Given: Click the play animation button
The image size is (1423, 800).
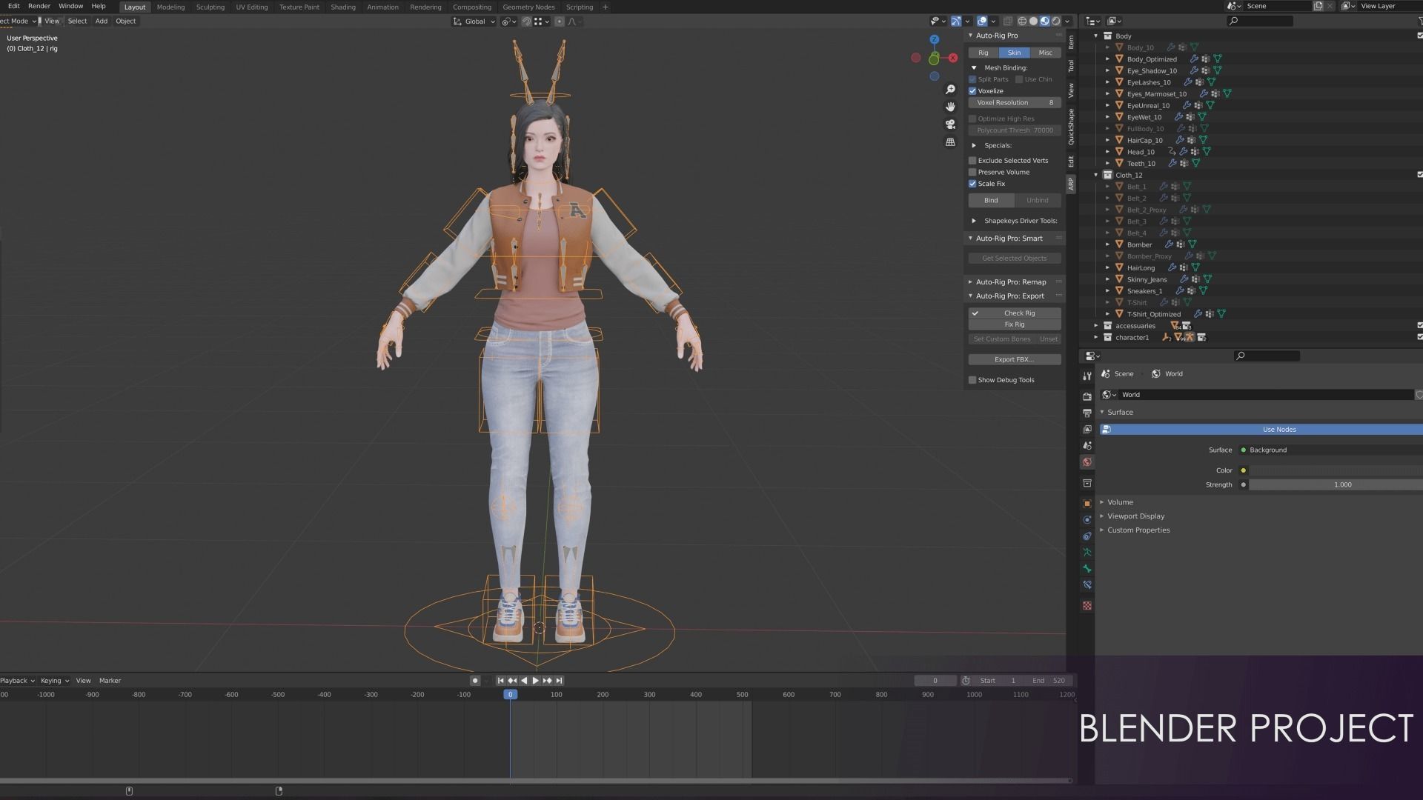Looking at the screenshot, I should click(535, 681).
